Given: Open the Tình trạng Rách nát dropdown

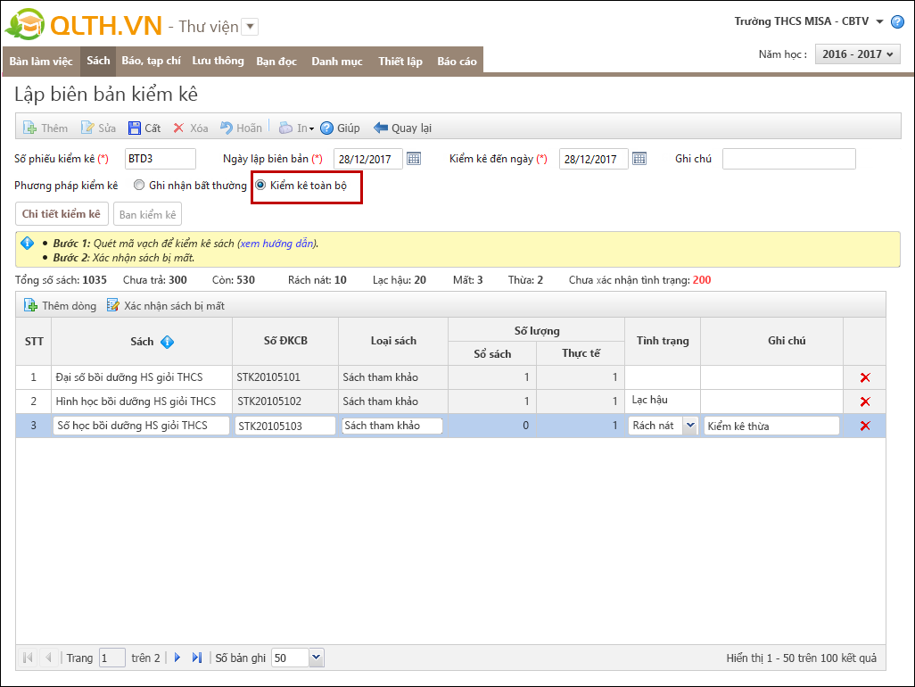Looking at the screenshot, I should (x=688, y=426).
